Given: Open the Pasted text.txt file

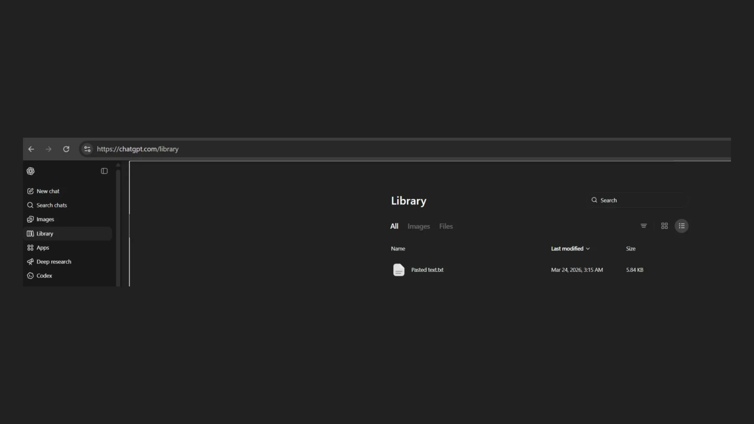Looking at the screenshot, I should coord(427,270).
